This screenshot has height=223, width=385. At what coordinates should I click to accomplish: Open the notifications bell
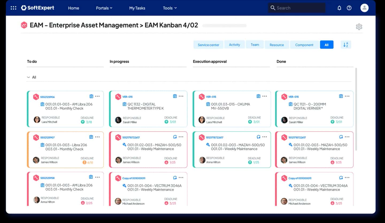click(339, 8)
